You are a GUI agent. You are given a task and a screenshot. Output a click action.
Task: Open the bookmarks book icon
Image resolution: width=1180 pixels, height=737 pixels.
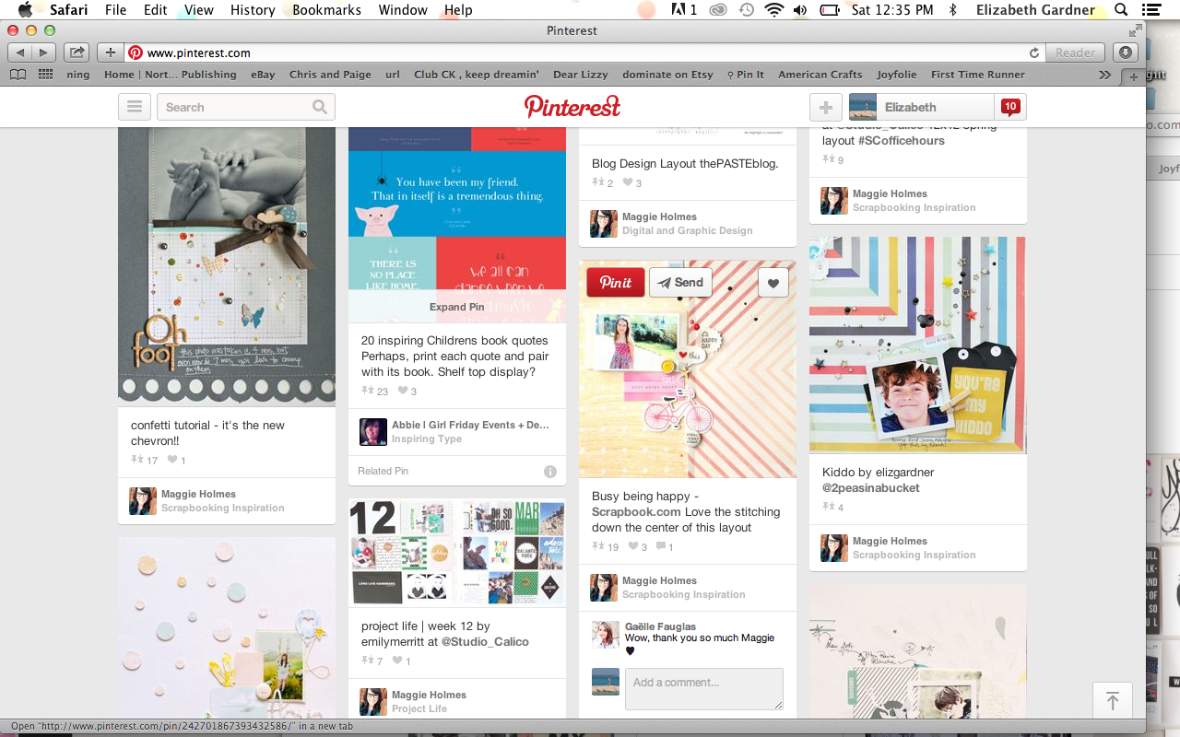point(18,75)
